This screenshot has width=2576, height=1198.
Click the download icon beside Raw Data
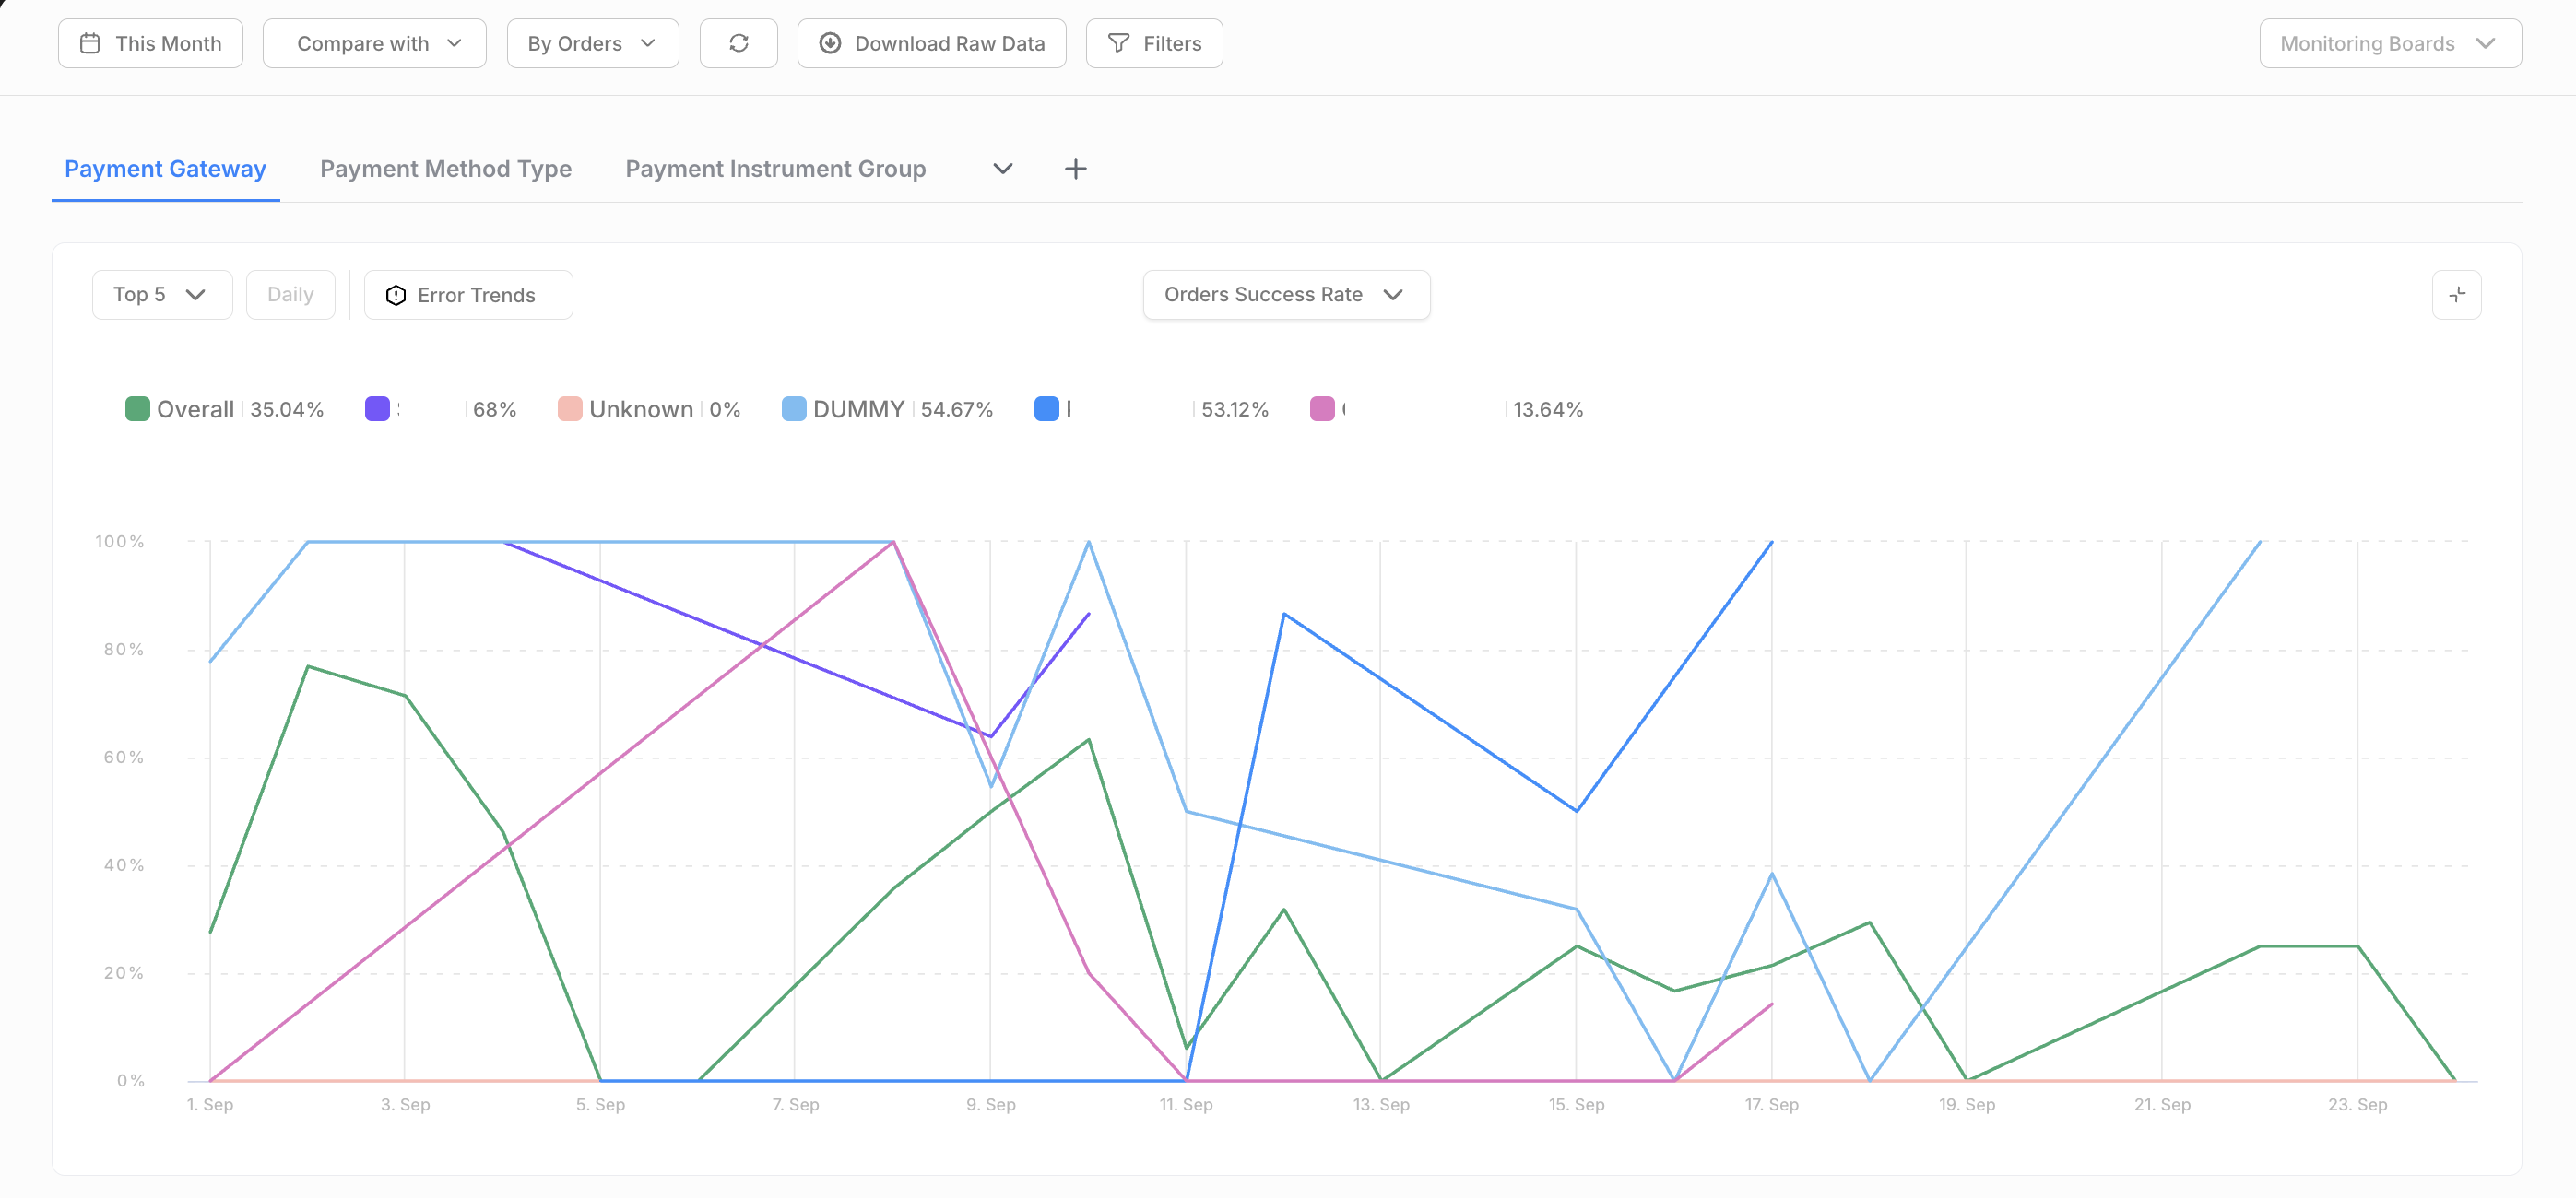click(x=830, y=43)
